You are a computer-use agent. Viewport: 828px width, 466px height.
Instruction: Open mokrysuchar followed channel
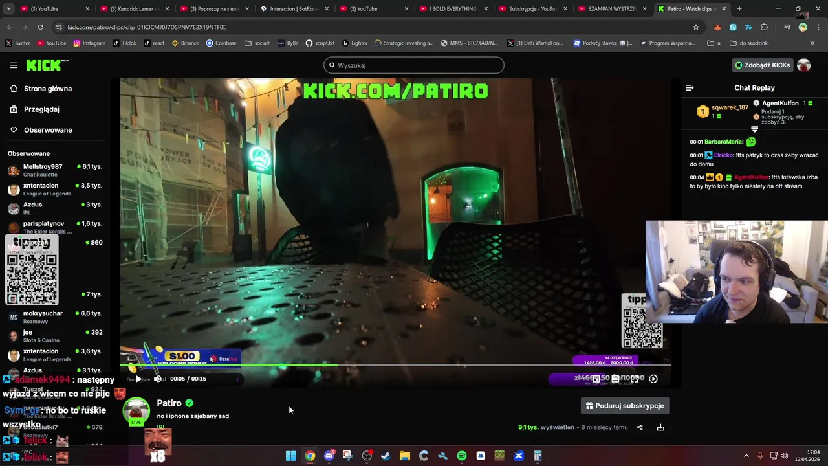tap(54, 317)
